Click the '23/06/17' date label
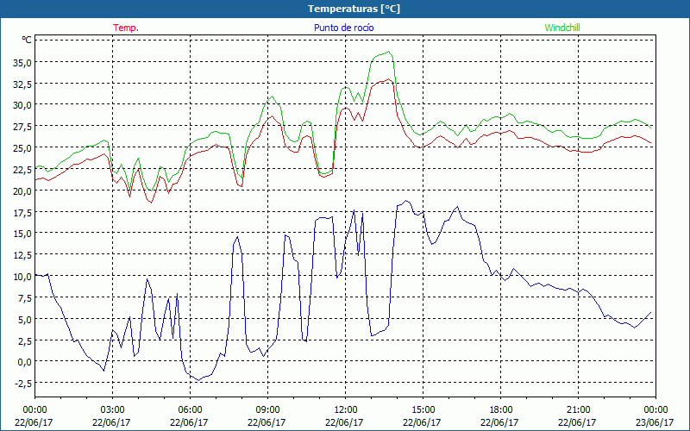Screen dimensions: 690x431 coord(655,422)
